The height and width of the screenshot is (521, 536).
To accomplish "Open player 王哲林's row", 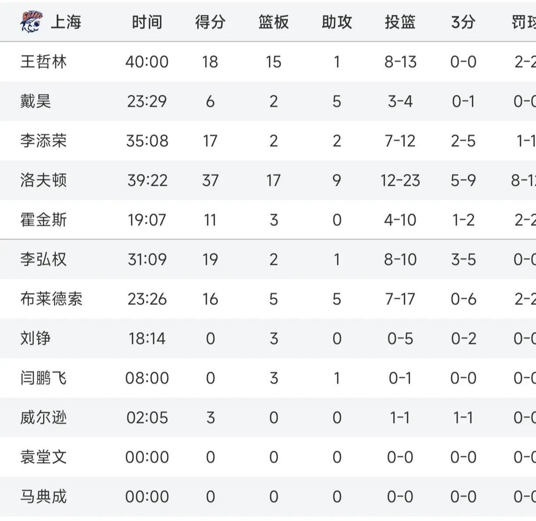I will pos(43,62).
